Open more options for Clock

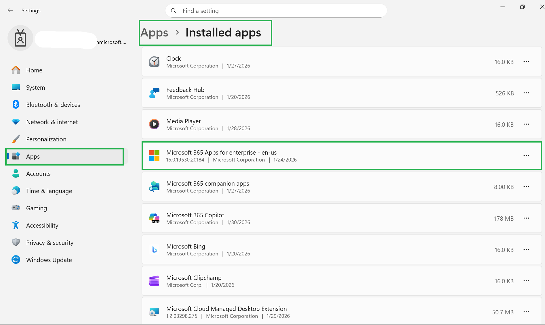(526, 61)
